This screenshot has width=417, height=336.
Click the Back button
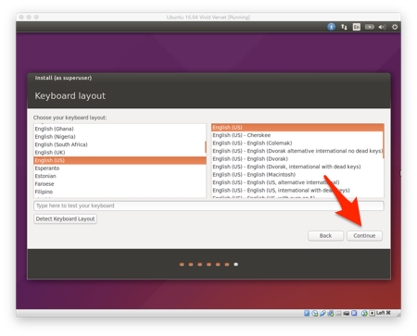tap(325, 236)
